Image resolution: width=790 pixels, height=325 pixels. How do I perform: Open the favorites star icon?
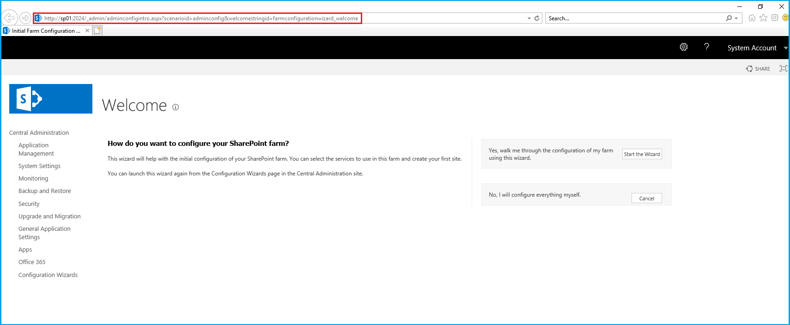click(x=763, y=18)
